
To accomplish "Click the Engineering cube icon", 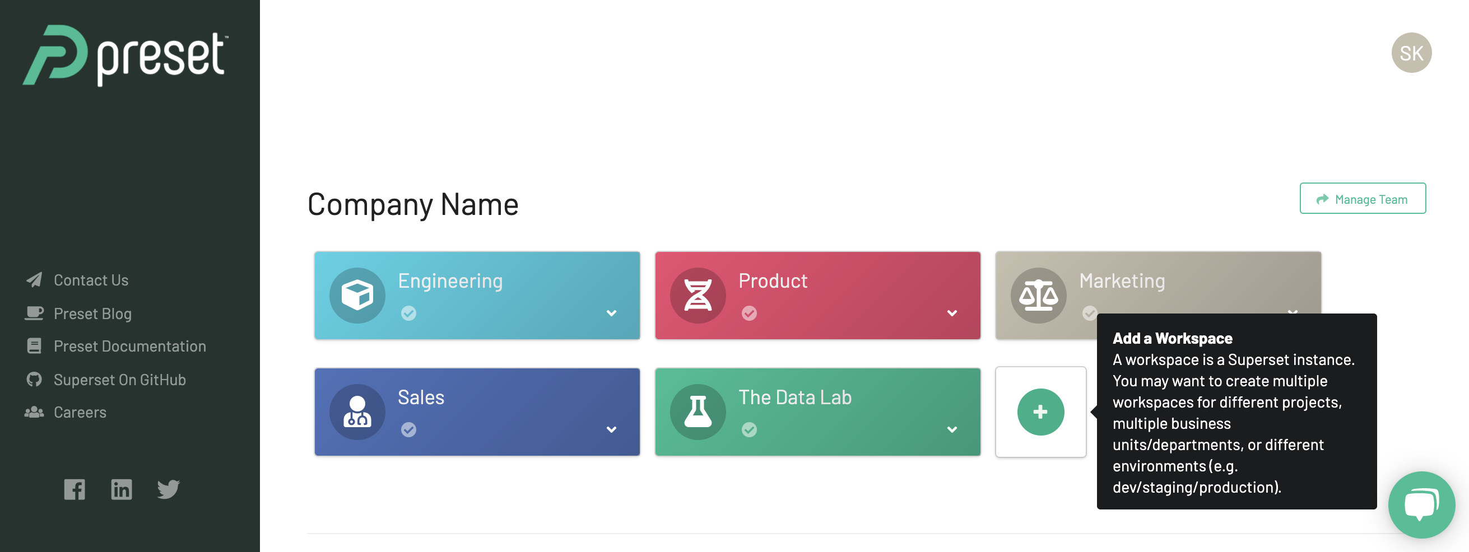I will [357, 296].
